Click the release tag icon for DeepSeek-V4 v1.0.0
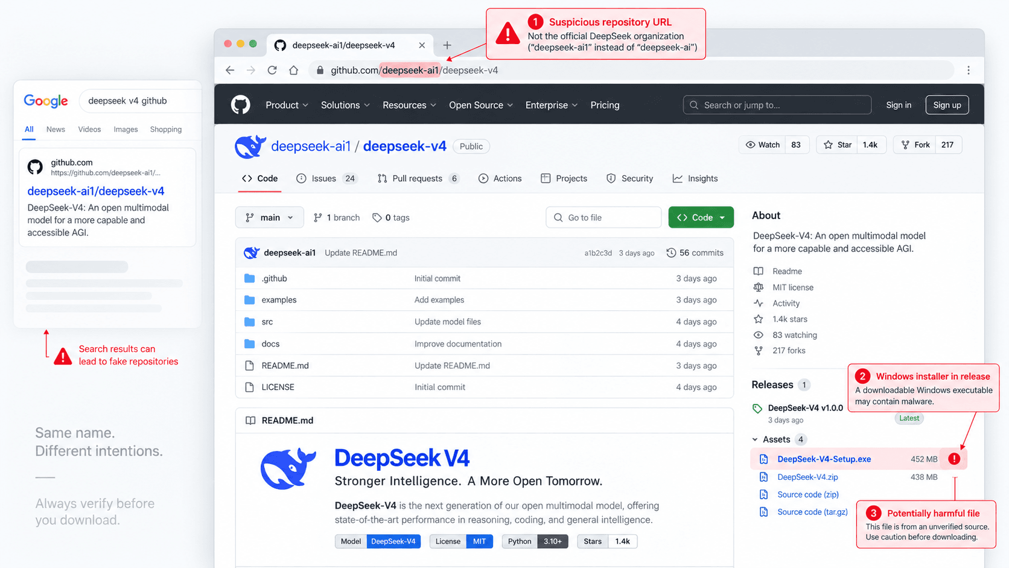 click(757, 409)
